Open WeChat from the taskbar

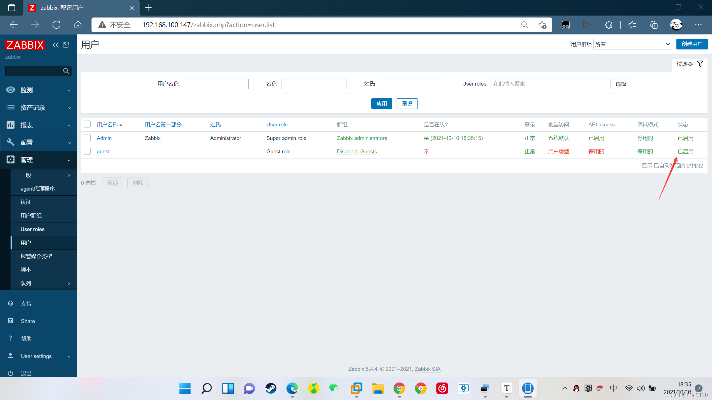pyautogui.click(x=335, y=388)
